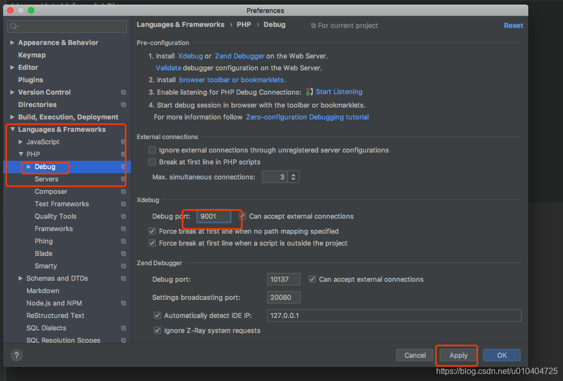563x381 pixels.
Task: Click the Cancel button
Action: point(415,355)
